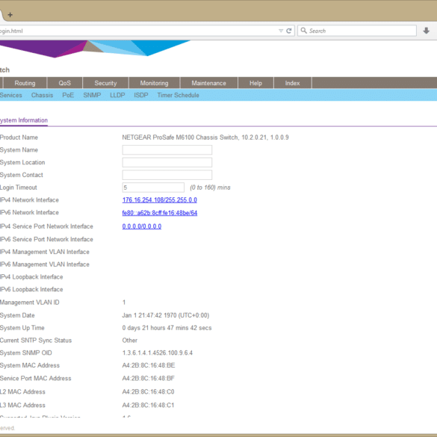Click the System Information section tab

tap(24, 120)
